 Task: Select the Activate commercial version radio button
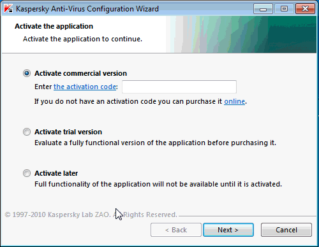click(27, 73)
